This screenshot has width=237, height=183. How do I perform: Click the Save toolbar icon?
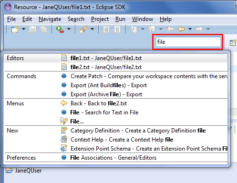[x=32, y=30]
